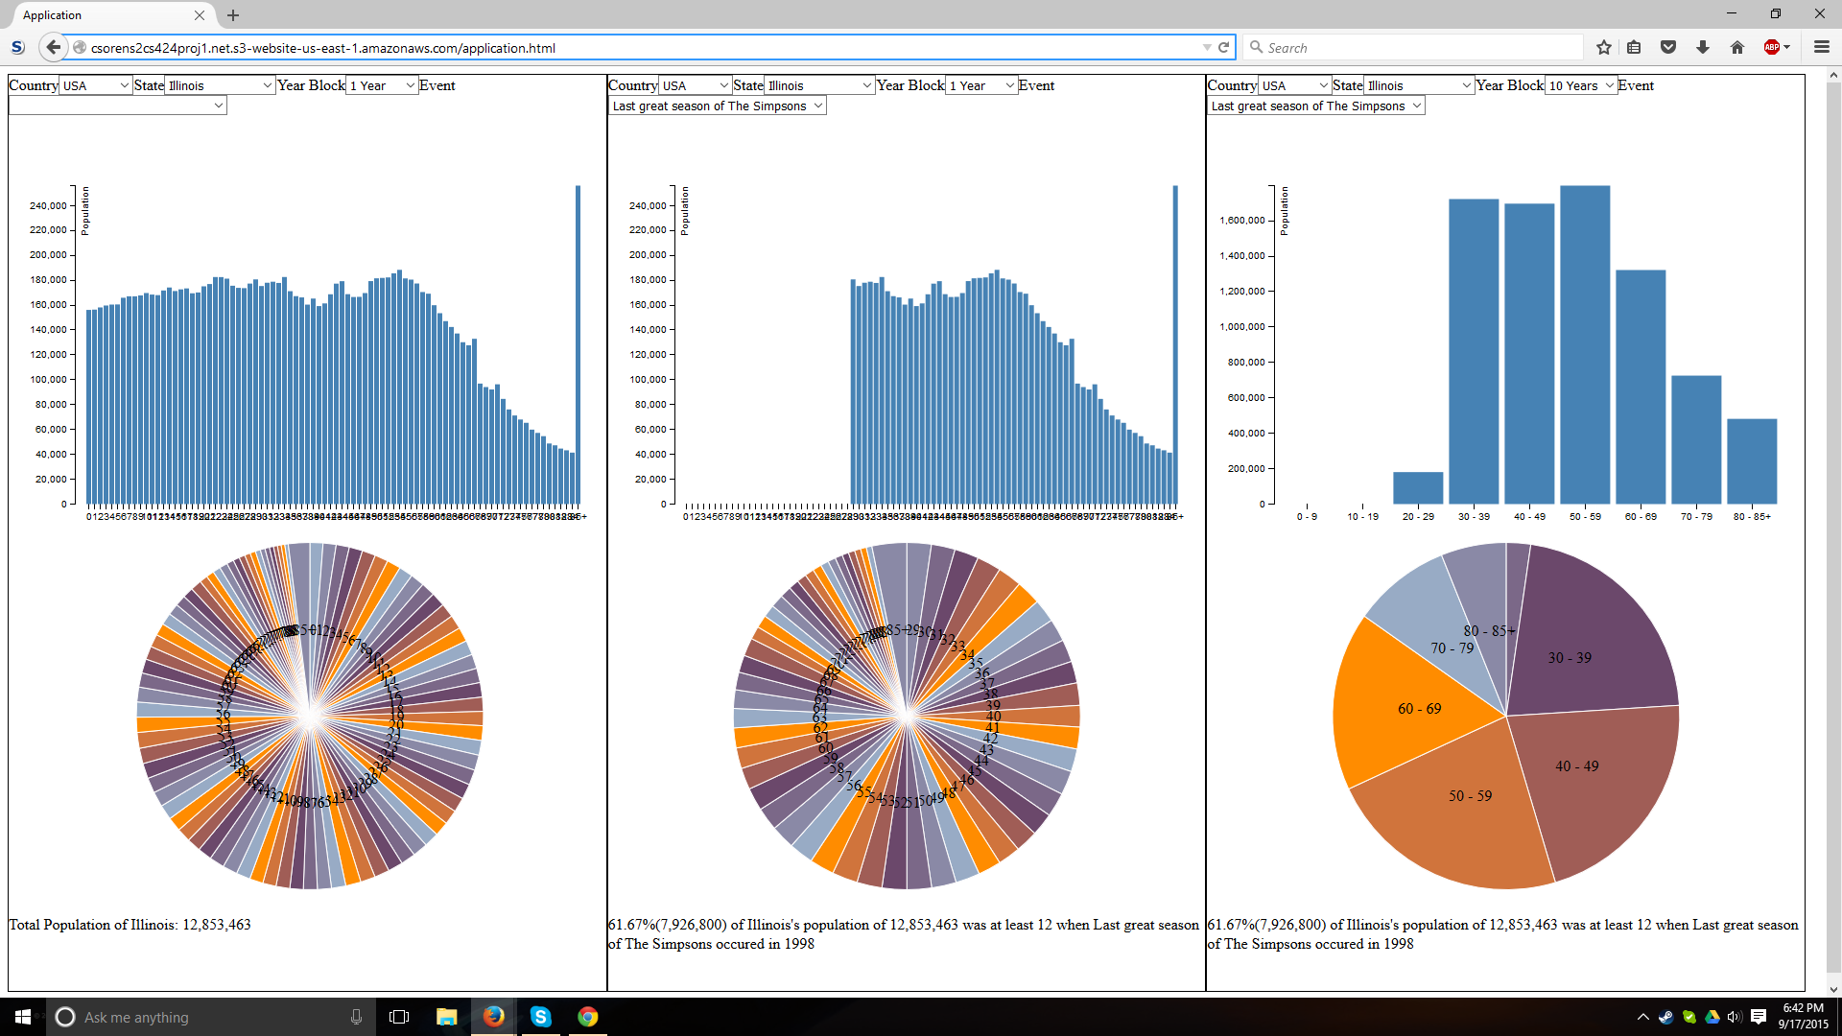
Task: Click Cortana Ask me anything box
Action: (209, 1017)
